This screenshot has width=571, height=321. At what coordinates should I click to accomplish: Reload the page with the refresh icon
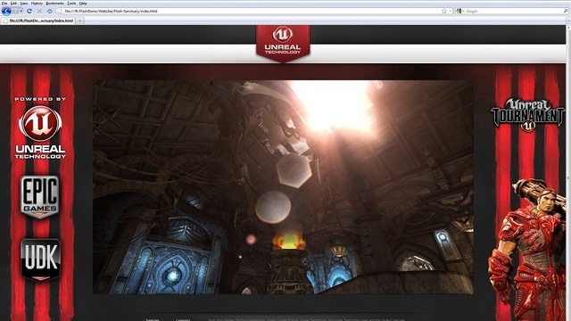coord(29,12)
